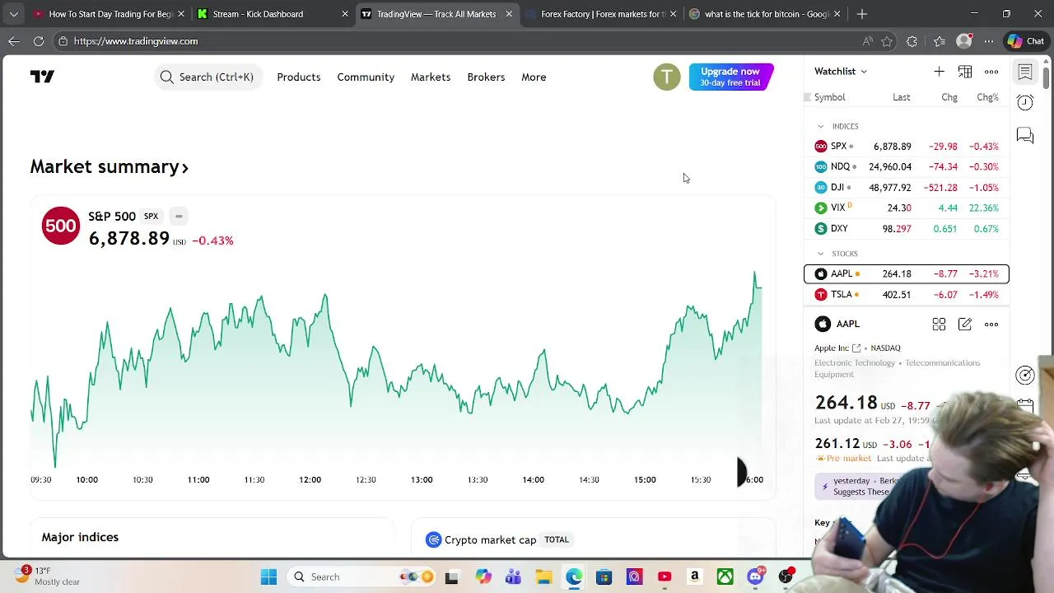Click the Search (Ctrl+K) field
The width and height of the screenshot is (1054, 593).
[208, 77]
